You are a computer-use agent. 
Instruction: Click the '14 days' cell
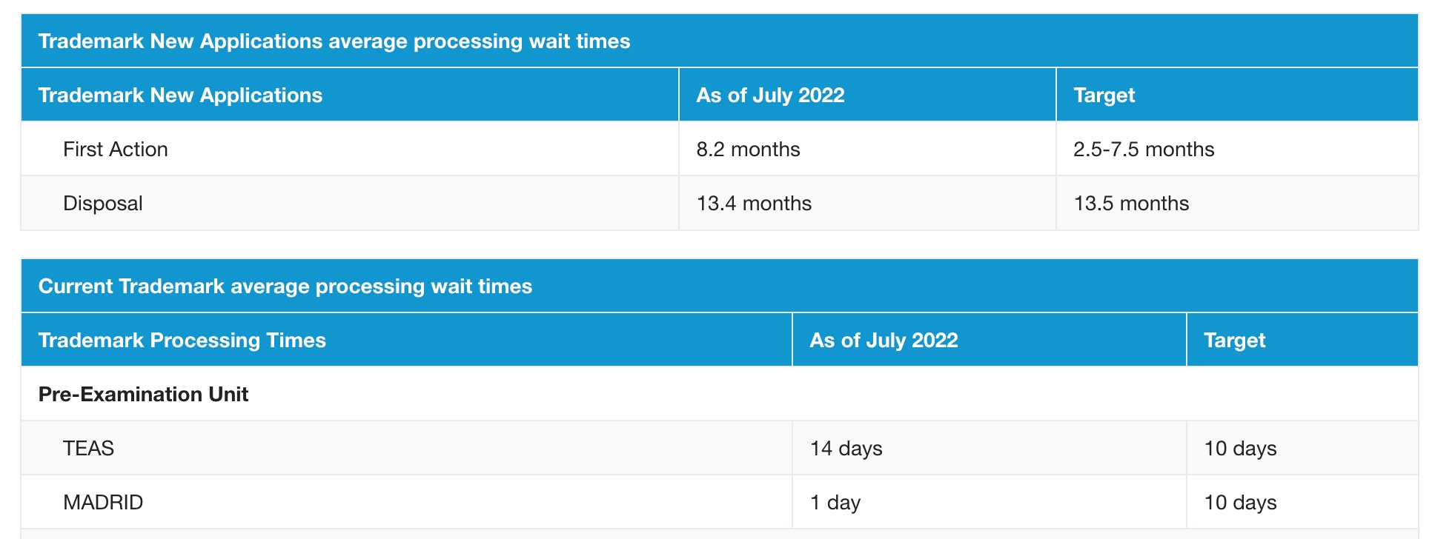click(846, 449)
